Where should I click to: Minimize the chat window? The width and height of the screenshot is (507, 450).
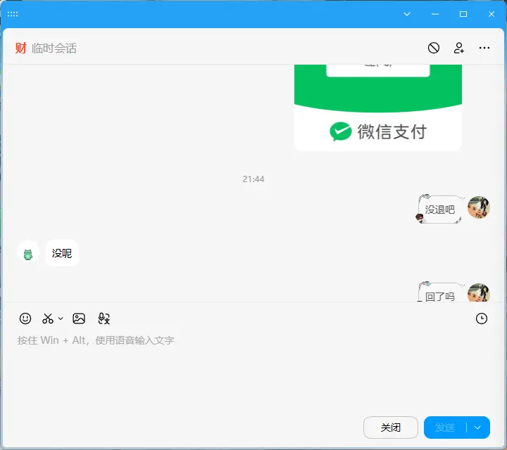tap(435, 14)
